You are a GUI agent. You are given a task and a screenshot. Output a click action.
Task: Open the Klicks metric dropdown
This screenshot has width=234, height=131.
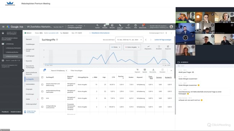[x=116, y=47]
